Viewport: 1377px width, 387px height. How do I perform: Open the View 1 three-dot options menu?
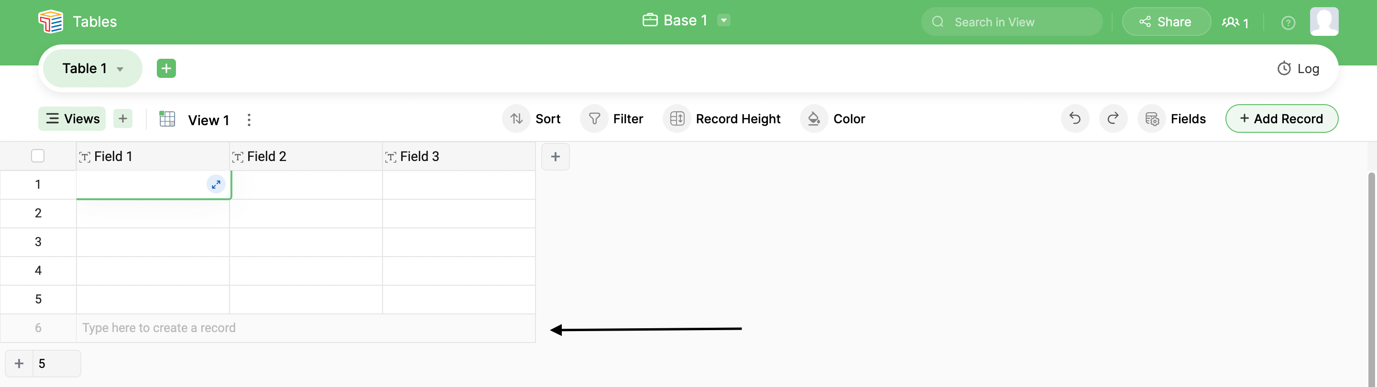(x=249, y=120)
